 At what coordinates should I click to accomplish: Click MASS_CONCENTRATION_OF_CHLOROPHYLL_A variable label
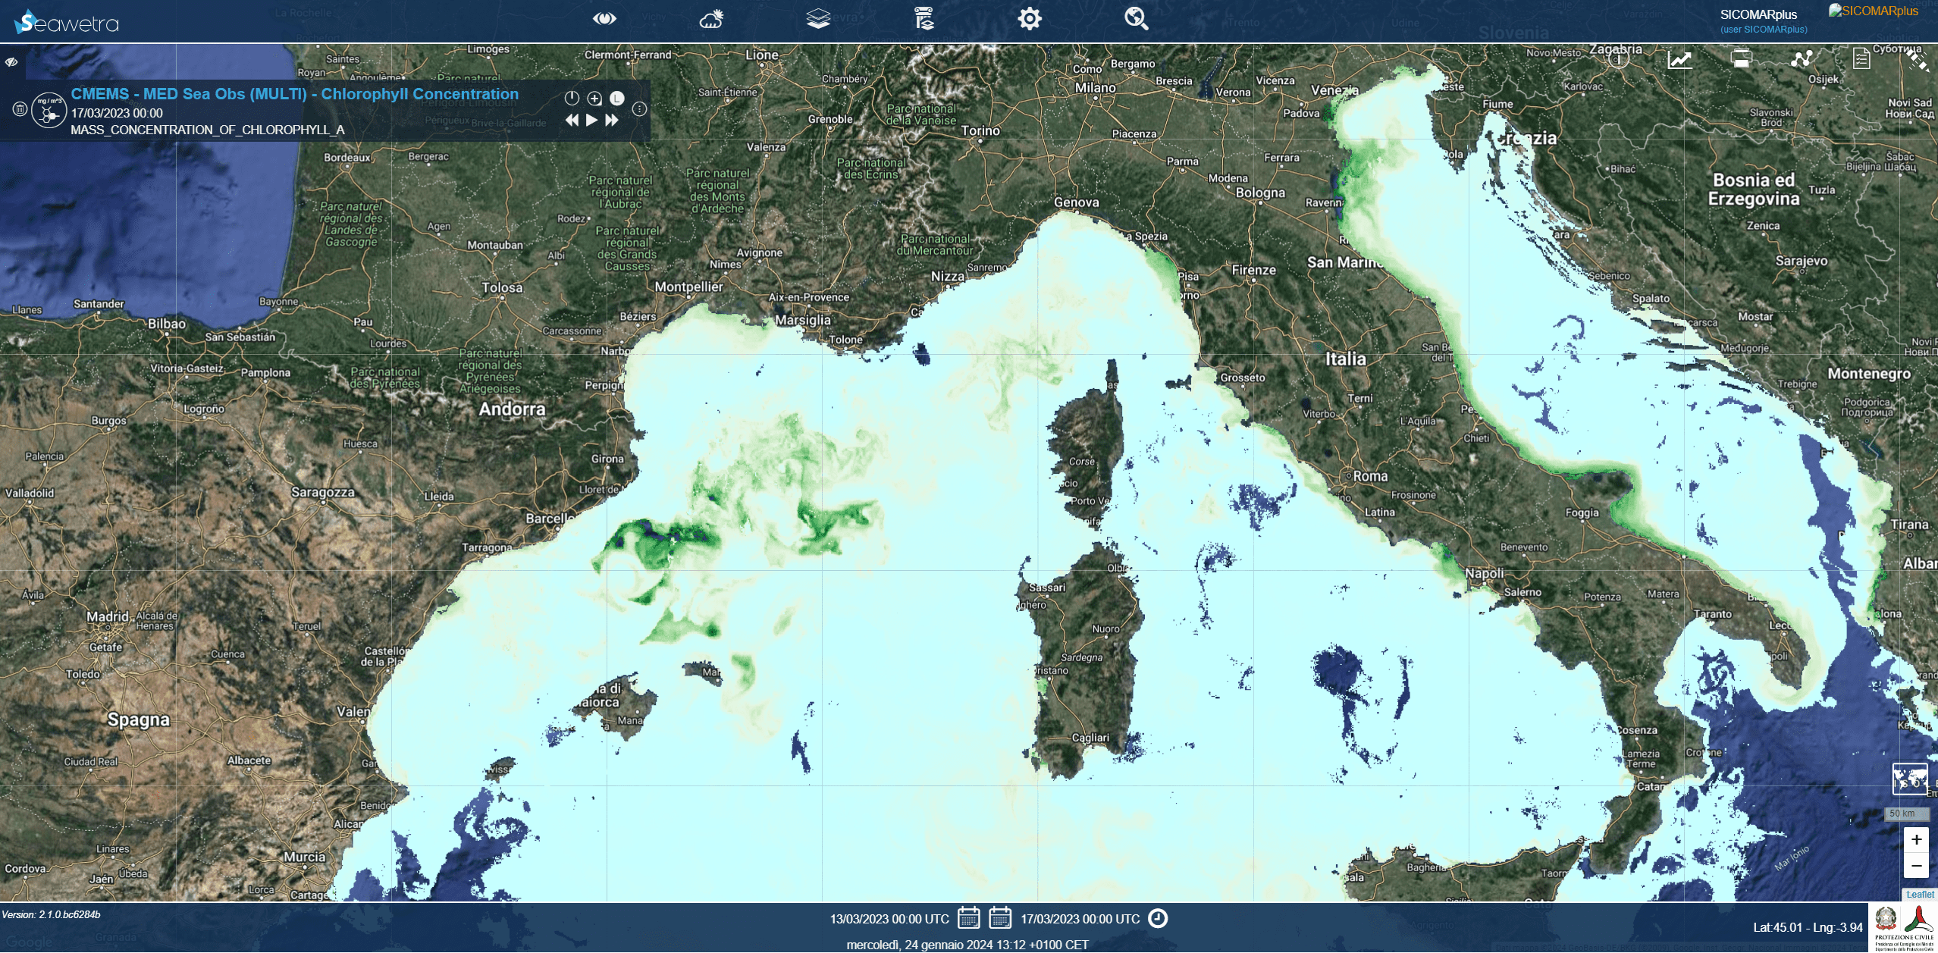coord(208,130)
